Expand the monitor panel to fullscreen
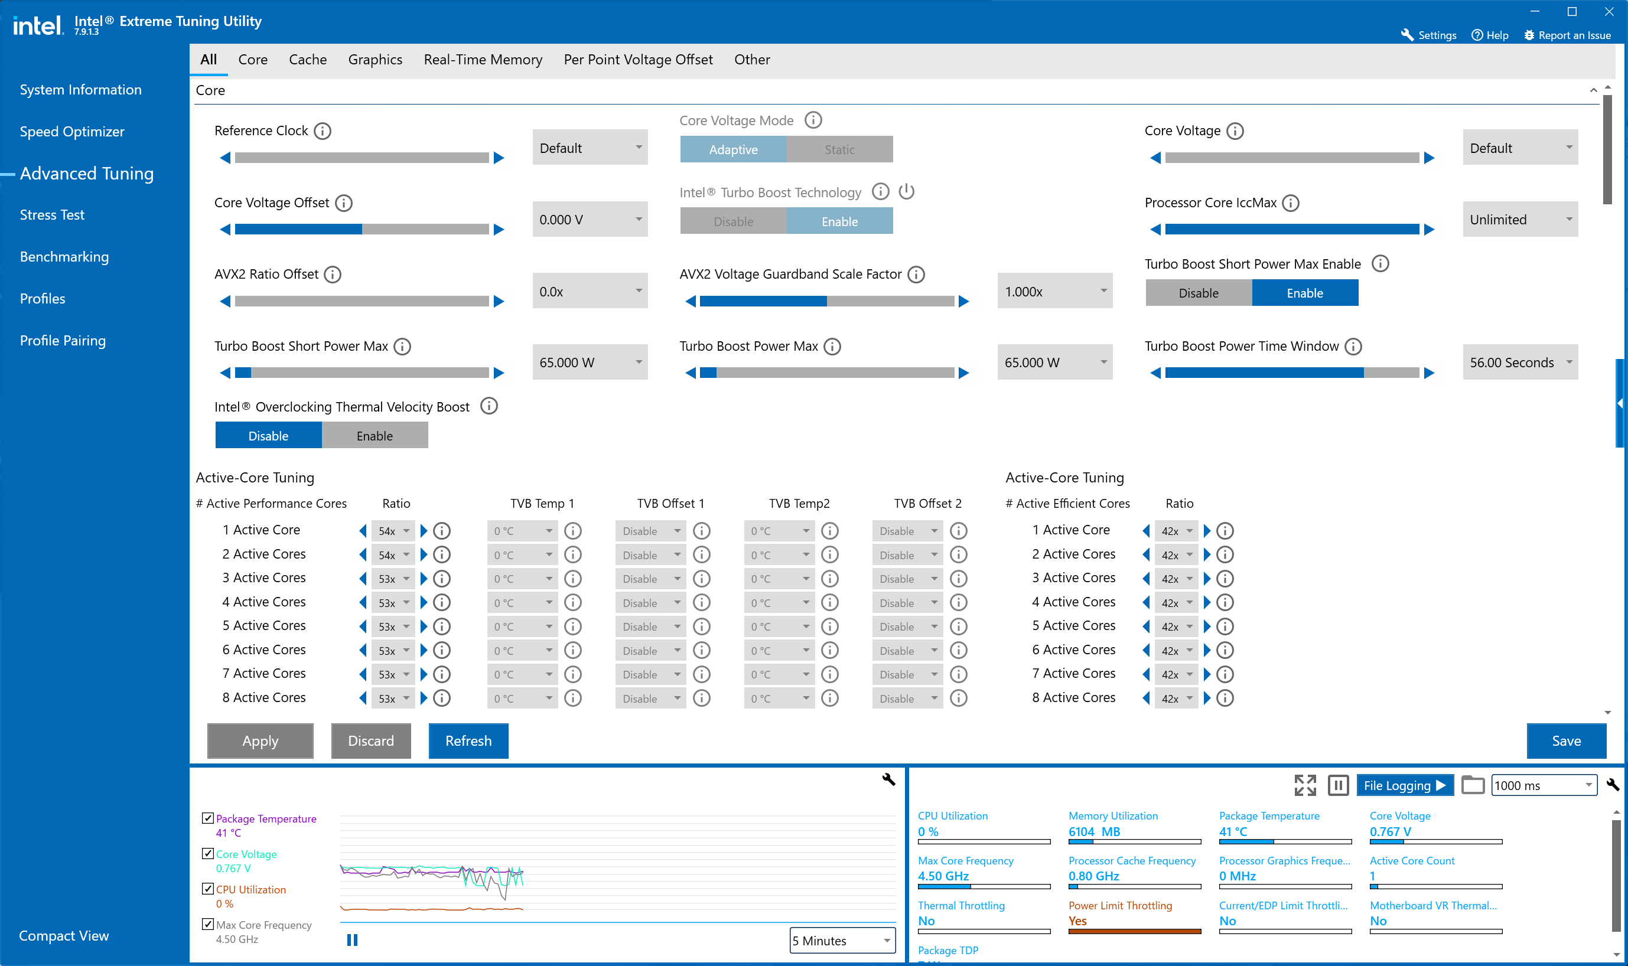The width and height of the screenshot is (1628, 966). click(1304, 785)
